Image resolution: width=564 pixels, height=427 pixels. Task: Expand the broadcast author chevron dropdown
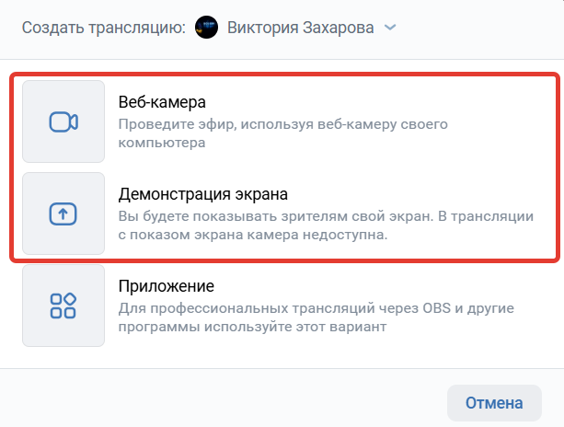[390, 28]
